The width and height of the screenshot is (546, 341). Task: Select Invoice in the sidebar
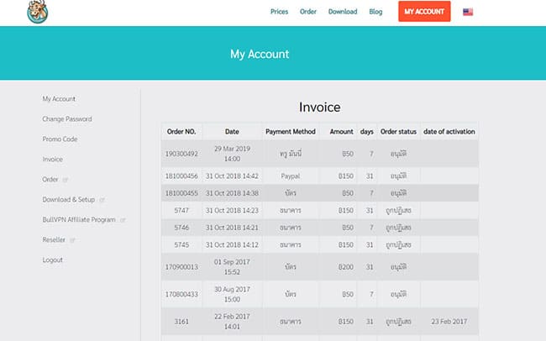[x=53, y=160]
